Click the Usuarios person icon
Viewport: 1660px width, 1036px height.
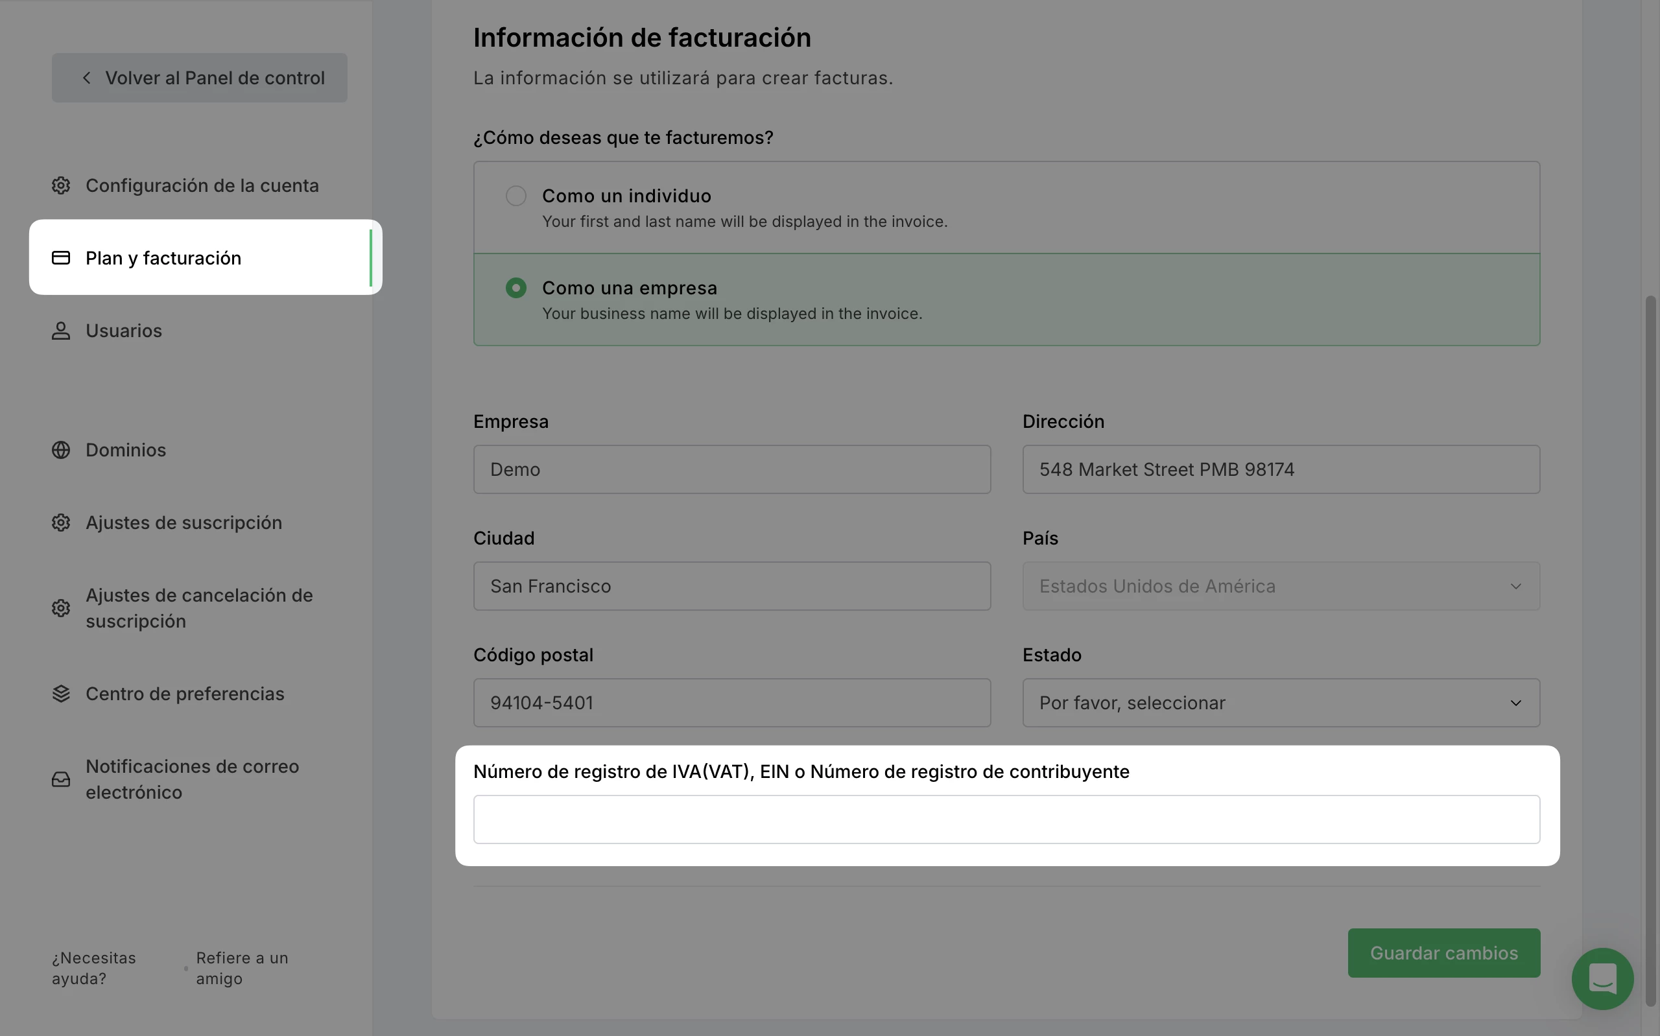61,331
